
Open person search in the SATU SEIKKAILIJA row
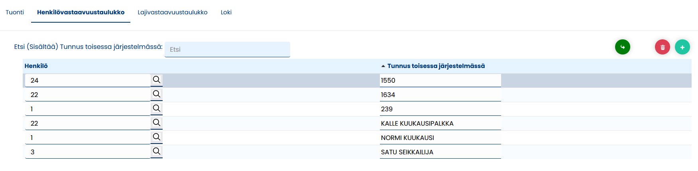pos(157,152)
